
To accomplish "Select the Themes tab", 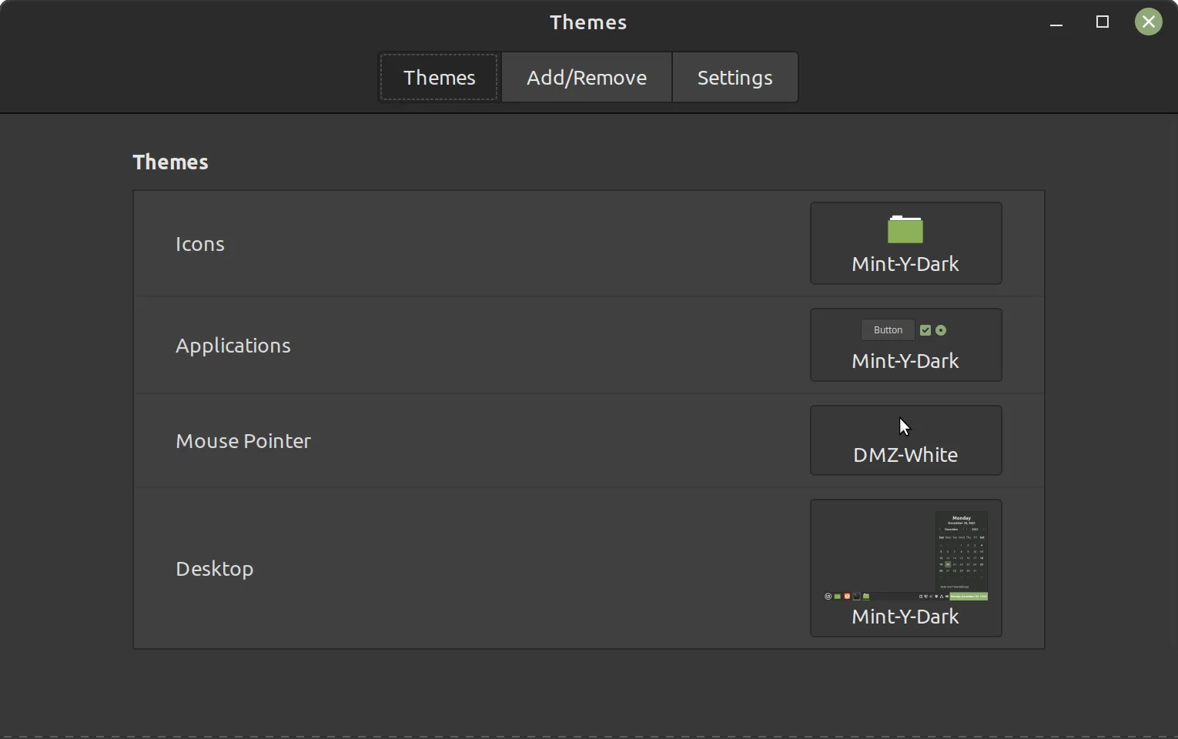I will tap(439, 78).
